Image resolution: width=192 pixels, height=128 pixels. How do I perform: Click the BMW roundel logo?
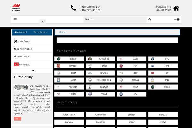tap(152, 59)
